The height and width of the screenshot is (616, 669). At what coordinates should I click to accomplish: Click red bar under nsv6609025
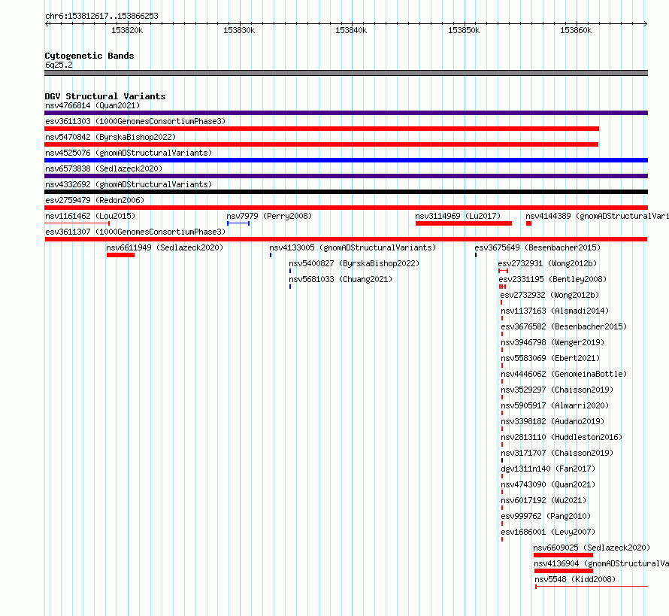563,555
